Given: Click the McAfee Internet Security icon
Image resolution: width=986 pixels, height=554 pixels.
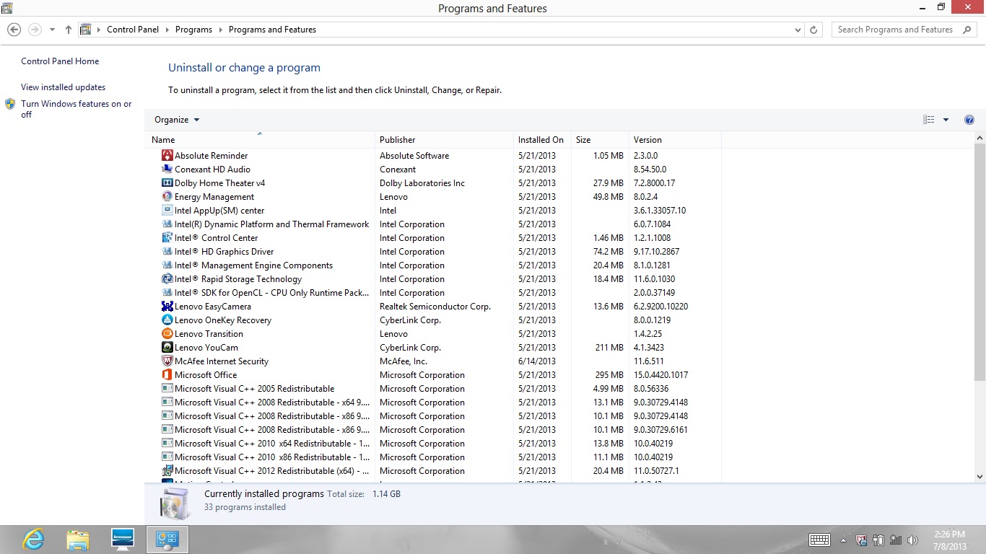Looking at the screenshot, I should click(x=167, y=361).
